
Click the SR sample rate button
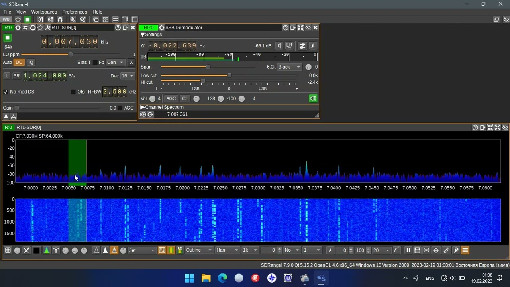click(x=16, y=76)
